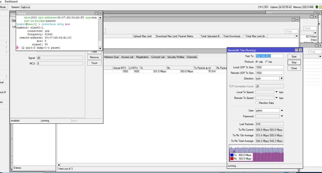This screenshot has width=322, height=173.
Task: Click Packet Marks column header
Action: tap(189, 36)
